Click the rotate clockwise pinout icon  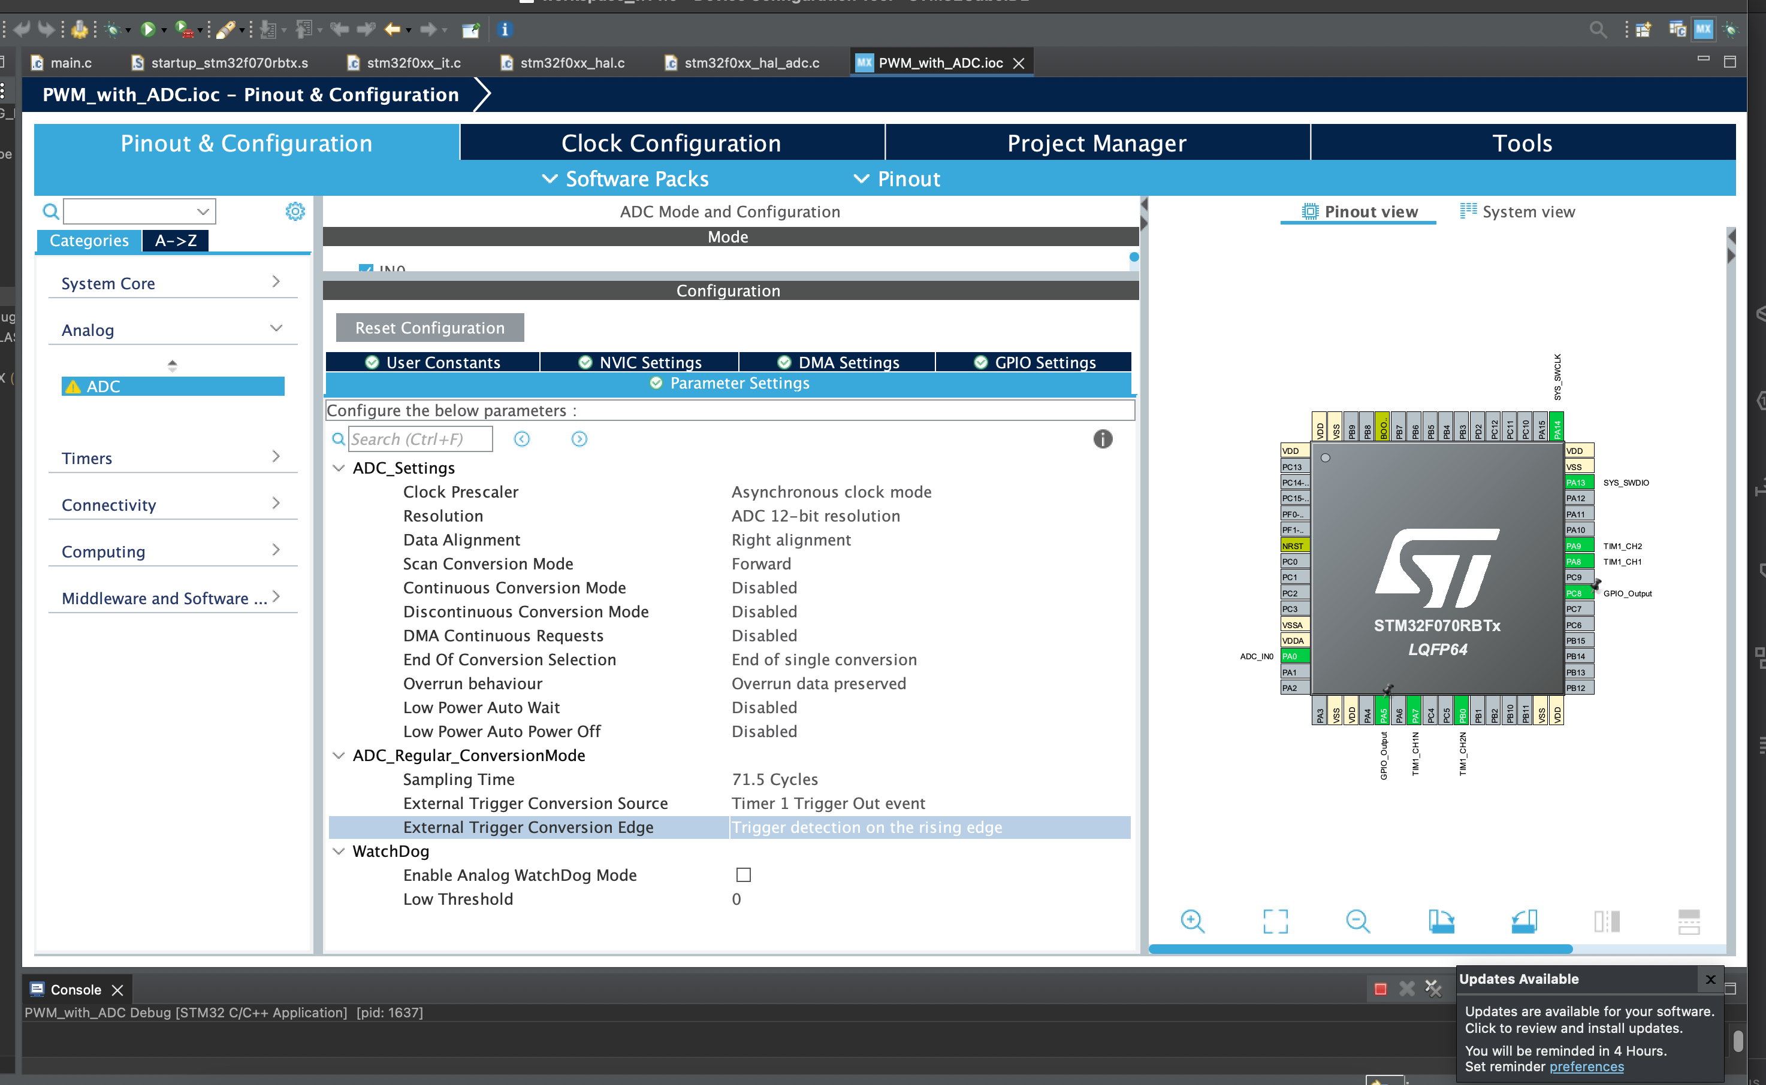1441,921
